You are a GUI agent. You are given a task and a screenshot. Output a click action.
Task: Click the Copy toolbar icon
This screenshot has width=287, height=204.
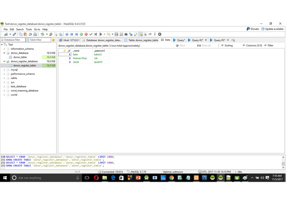(21, 34)
